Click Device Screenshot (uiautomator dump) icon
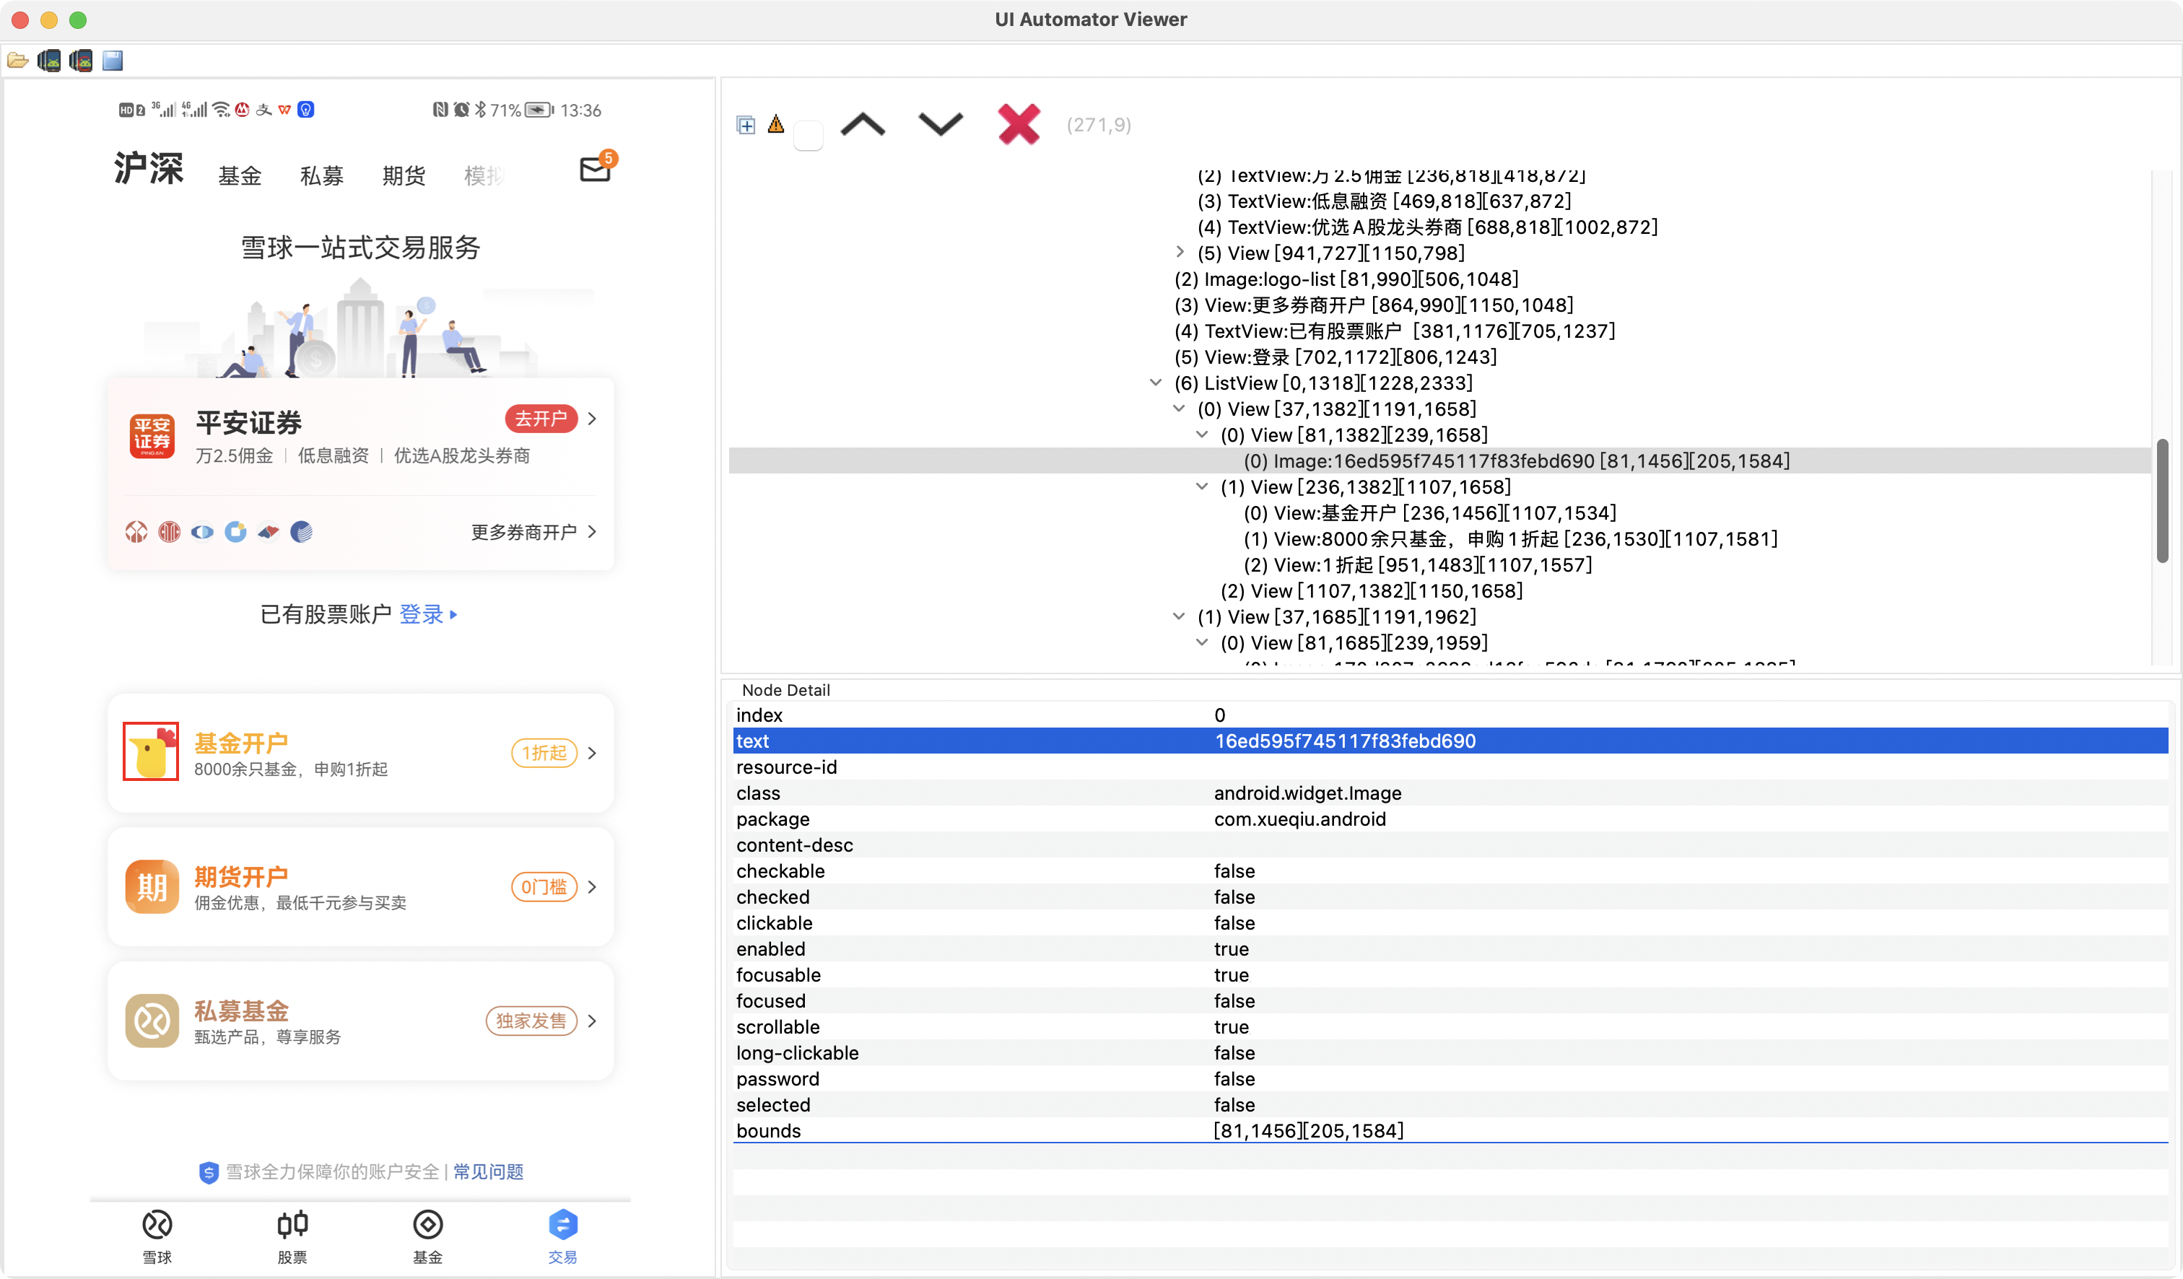Image resolution: width=2183 pixels, height=1279 pixels. tap(49, 61)
